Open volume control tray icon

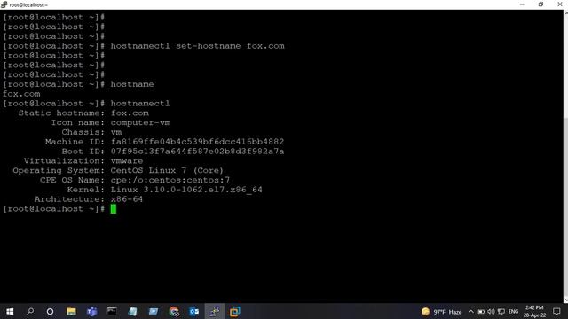click(491, 312)
